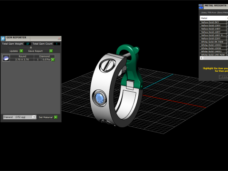
Task: Click the Gem Reporter panel icon
Action: coord(3,38)
